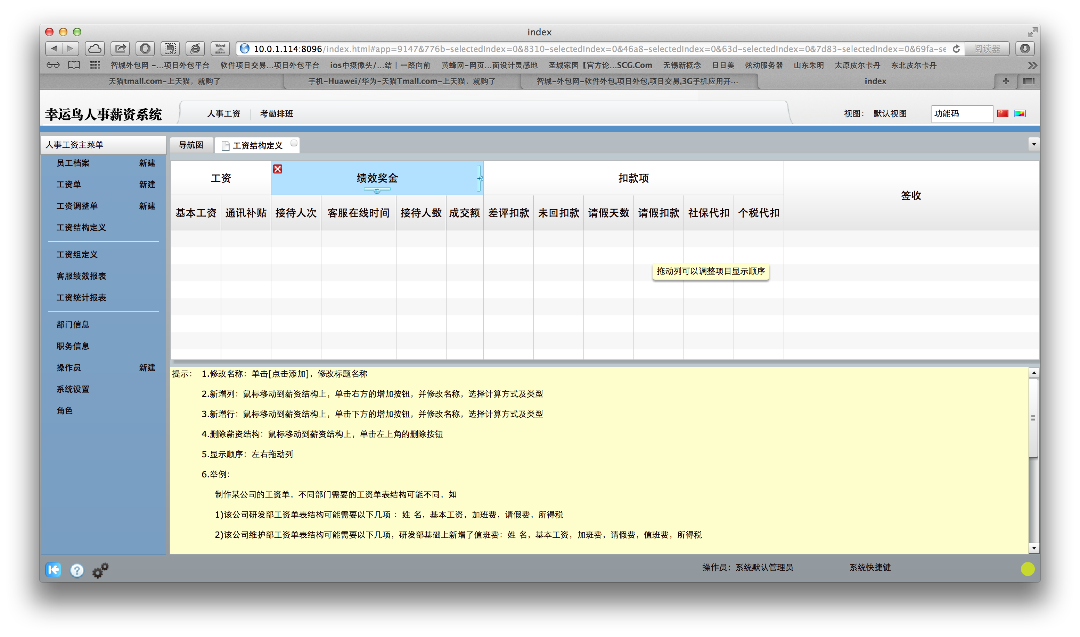Click the show all tabs icon
This screenshot has width=1080, height=637.
(x=1029, y=81)
